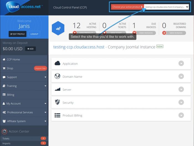
Task: Click the Application cloud icon
Action: click(57, 63)
